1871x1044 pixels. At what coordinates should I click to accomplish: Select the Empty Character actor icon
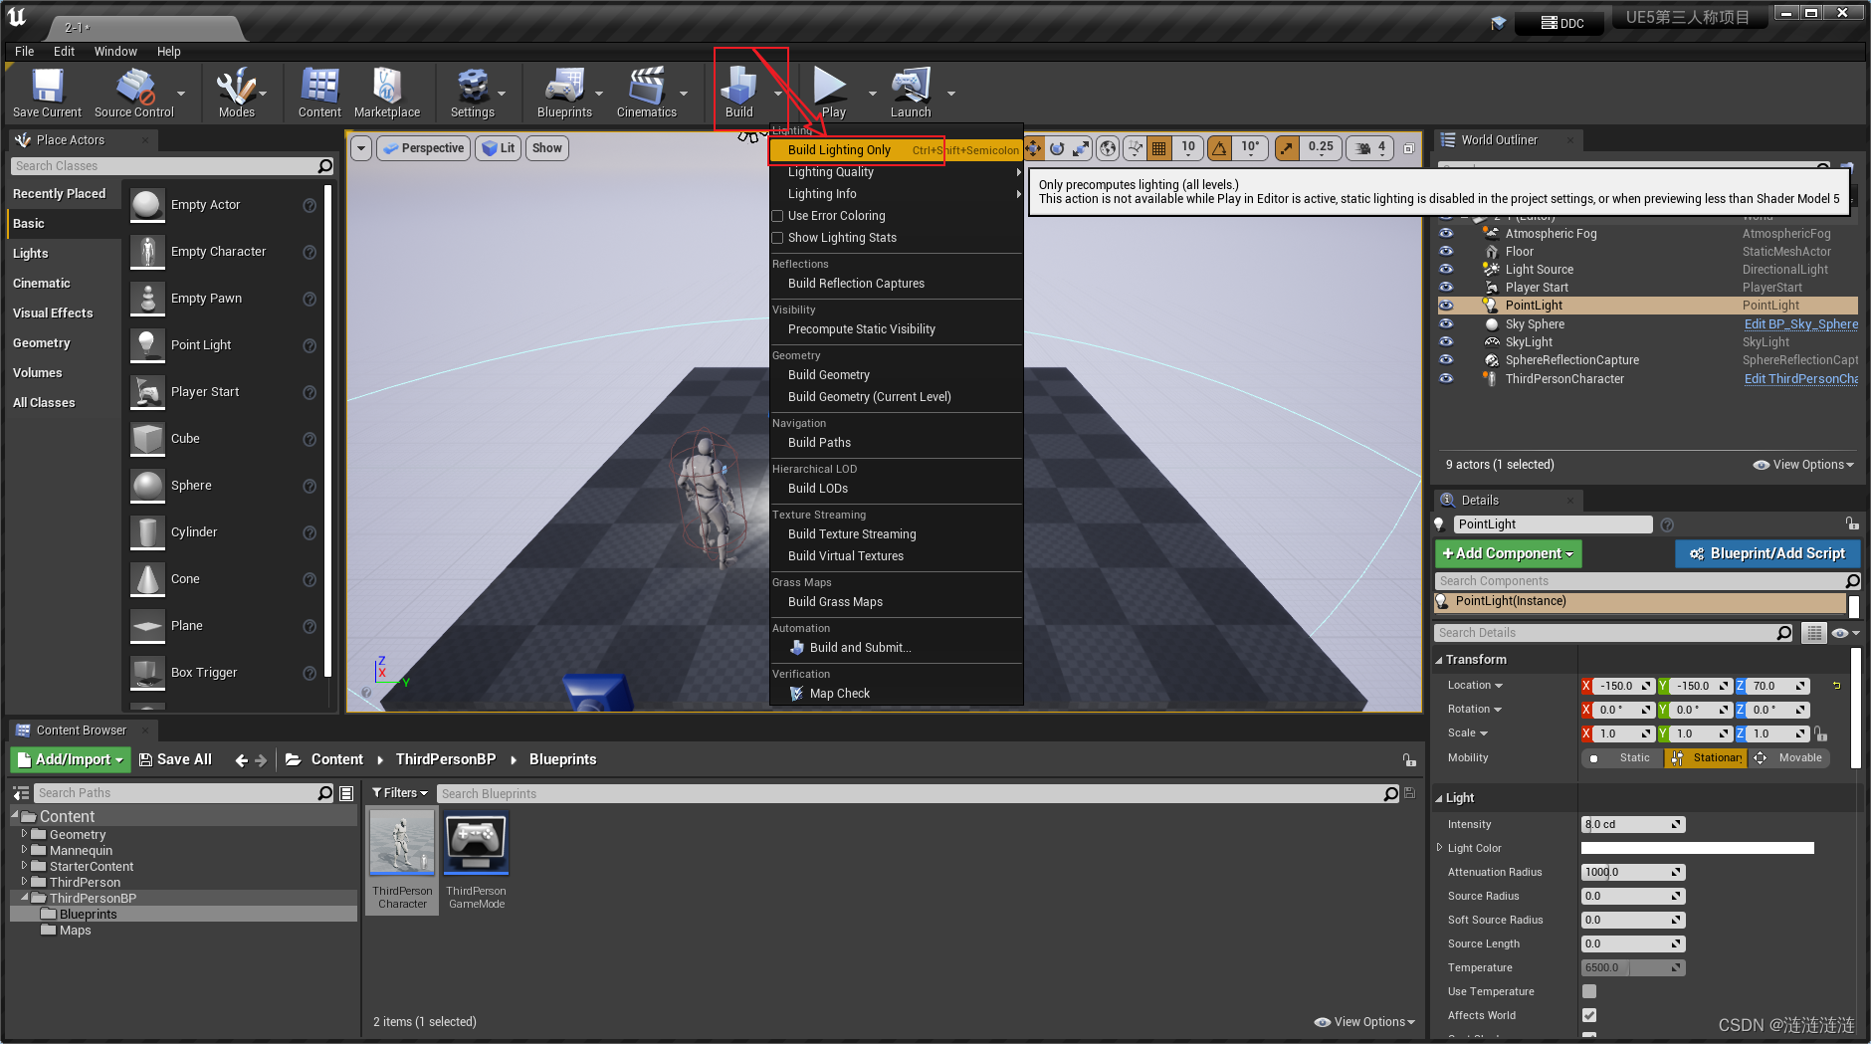coord(147,252)
